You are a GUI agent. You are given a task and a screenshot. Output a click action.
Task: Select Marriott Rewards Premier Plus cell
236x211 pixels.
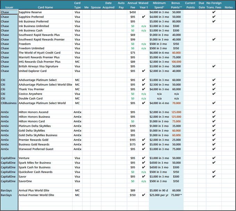pyautogui.click(x=45, y=57)
